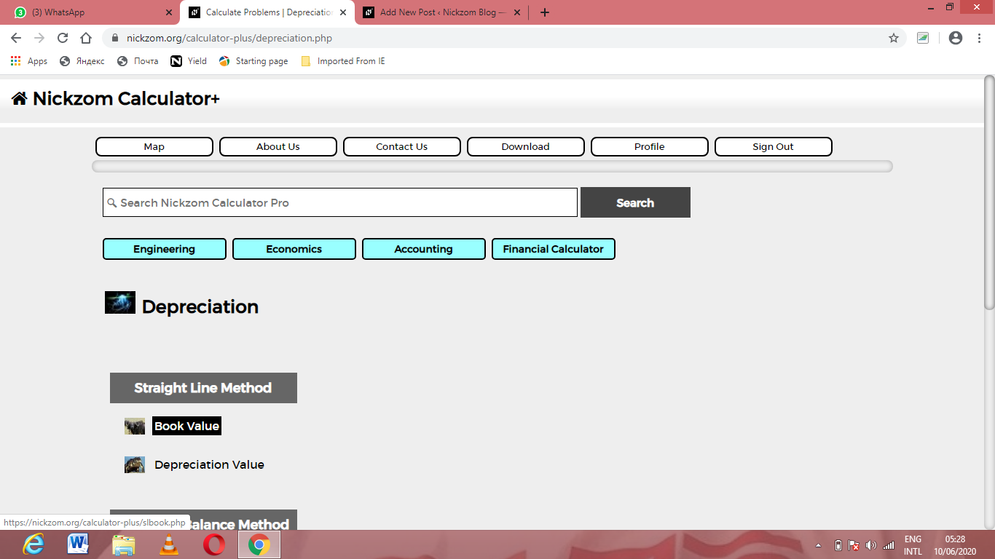The width and height of the screenshot is (995, 559).
Task: Switch to the WhatsApp tab
Action: tap(90, 12)
